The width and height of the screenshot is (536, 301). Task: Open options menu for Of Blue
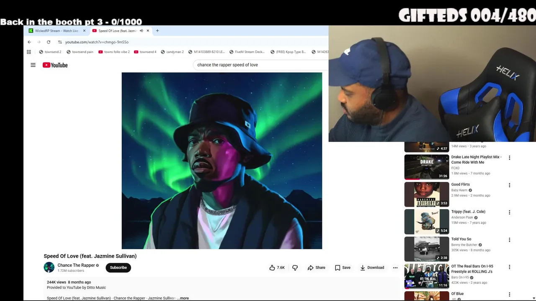tap(509, 294)
